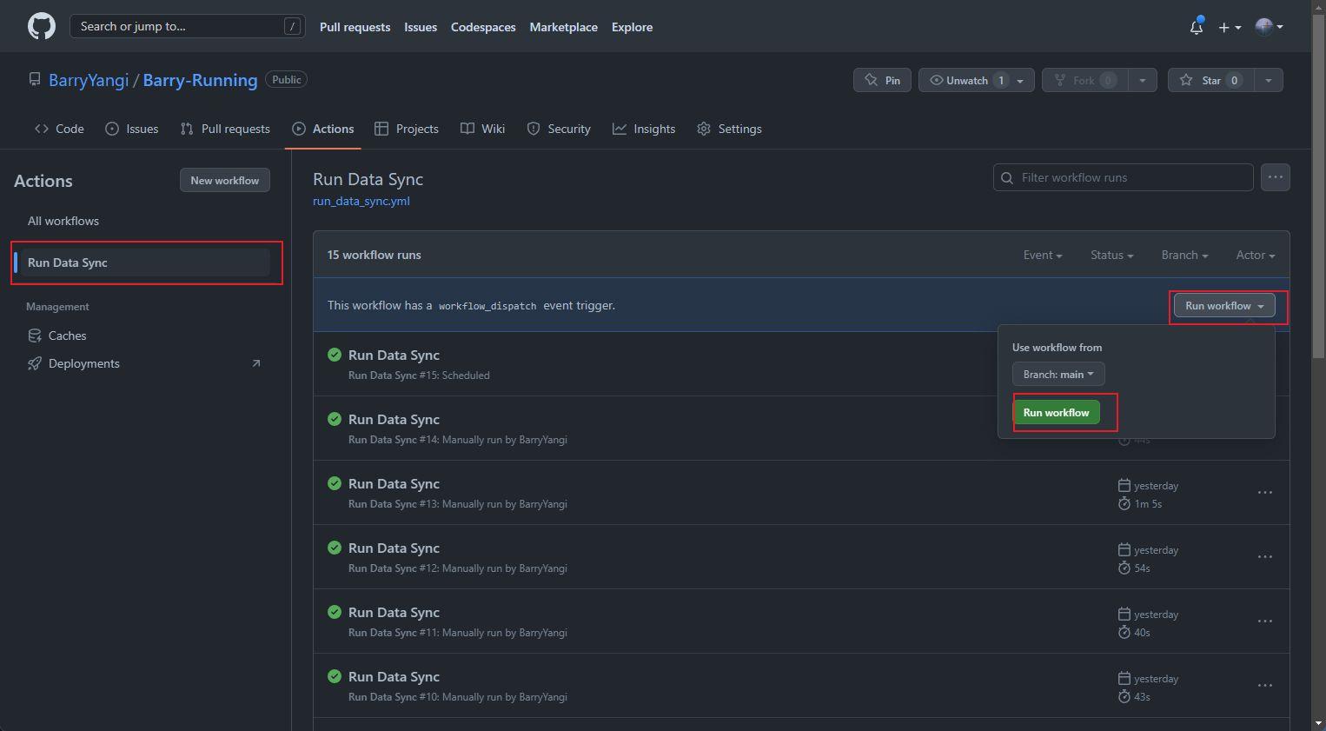Open the GitHub home logo
This screenshot has height=731, width=1326.
click(x=42, y=26)
